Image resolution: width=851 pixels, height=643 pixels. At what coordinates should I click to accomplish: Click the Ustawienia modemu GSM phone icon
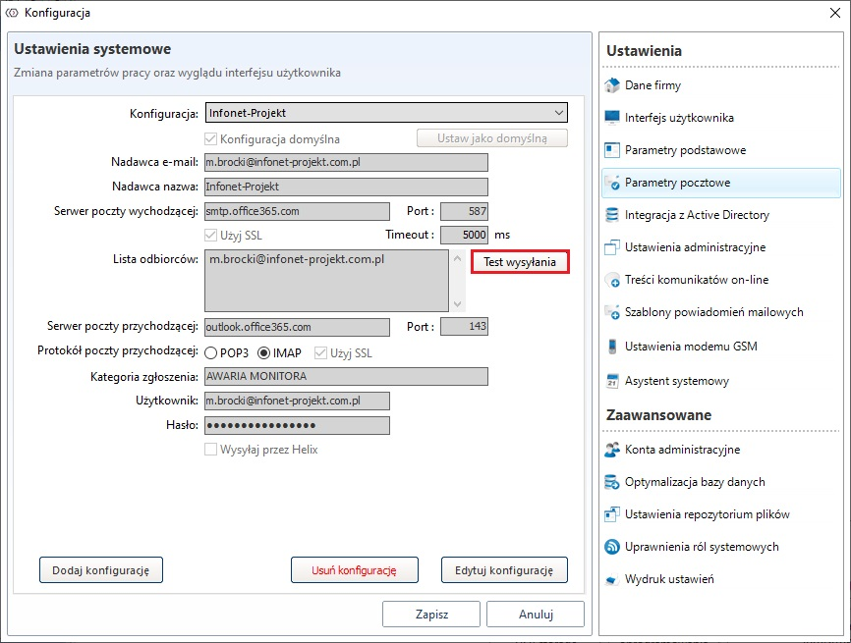click(612, 346)
